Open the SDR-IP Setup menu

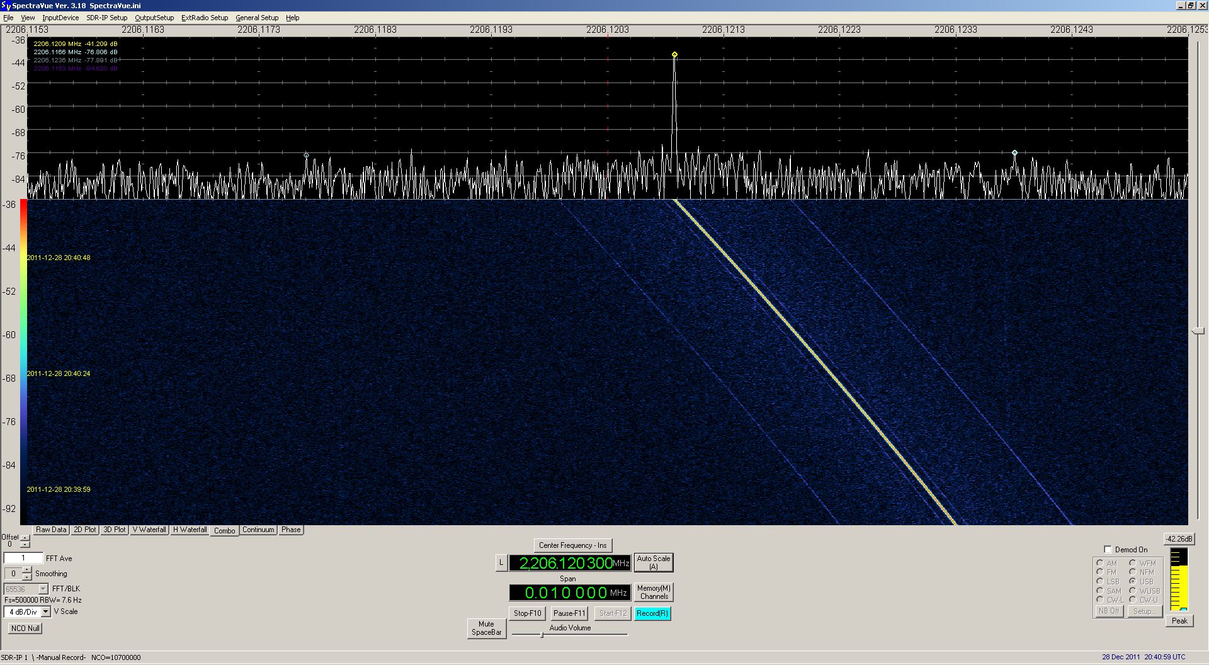(x=106, y=18)
